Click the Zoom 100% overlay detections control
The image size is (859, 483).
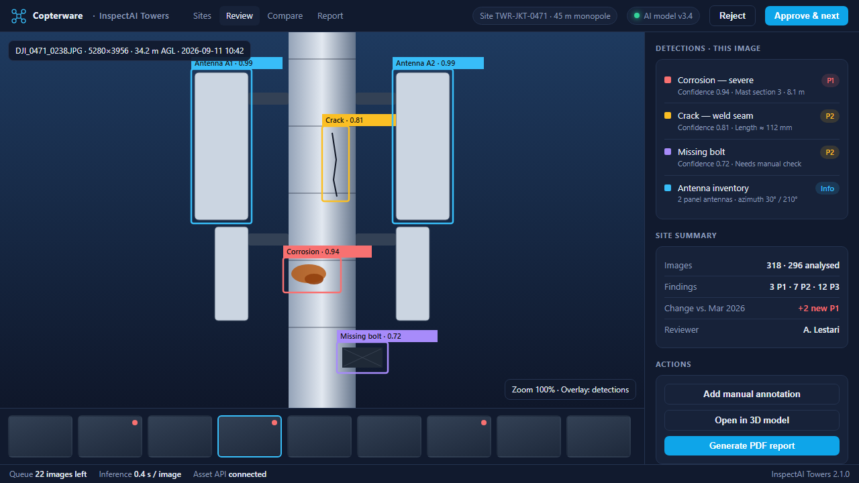tap(570, 390)
